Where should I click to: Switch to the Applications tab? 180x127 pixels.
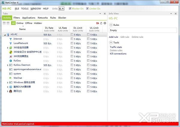coord(29,18)
